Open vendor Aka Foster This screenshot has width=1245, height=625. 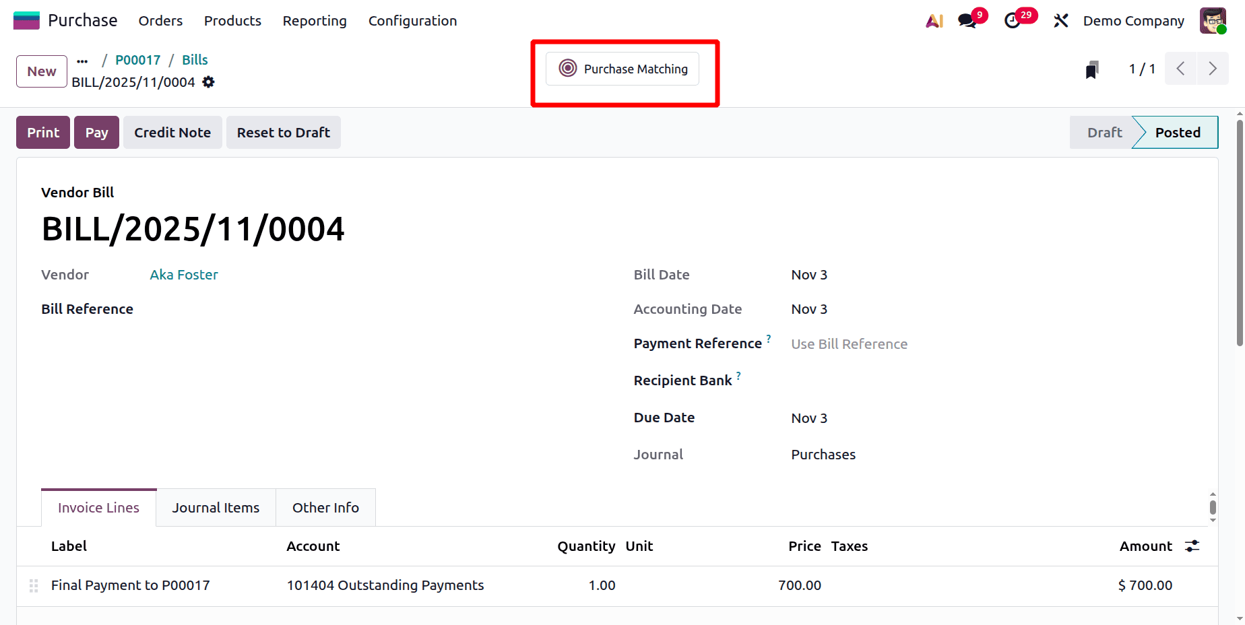(183, 274)
